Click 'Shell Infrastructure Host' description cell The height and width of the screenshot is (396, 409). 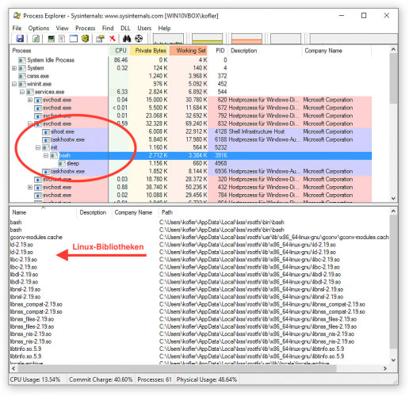click(256, 131)
